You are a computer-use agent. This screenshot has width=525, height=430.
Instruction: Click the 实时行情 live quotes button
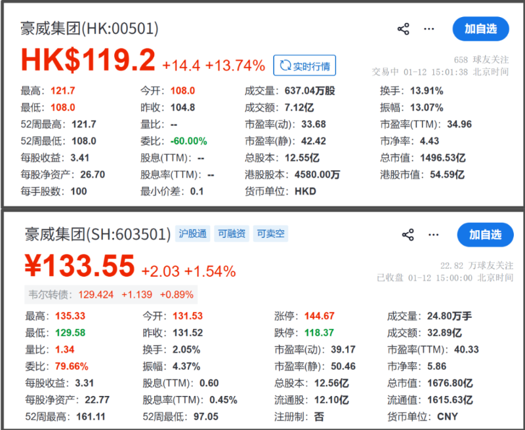(x=304, y=65)
